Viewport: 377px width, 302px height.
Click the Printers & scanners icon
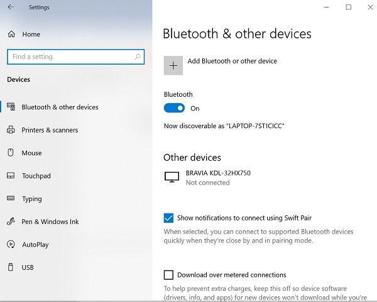pos(11,130)
